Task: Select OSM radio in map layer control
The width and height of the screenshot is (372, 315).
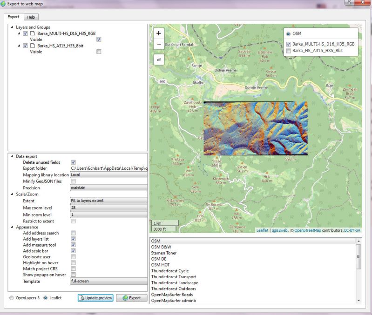Action: (288, 34)
